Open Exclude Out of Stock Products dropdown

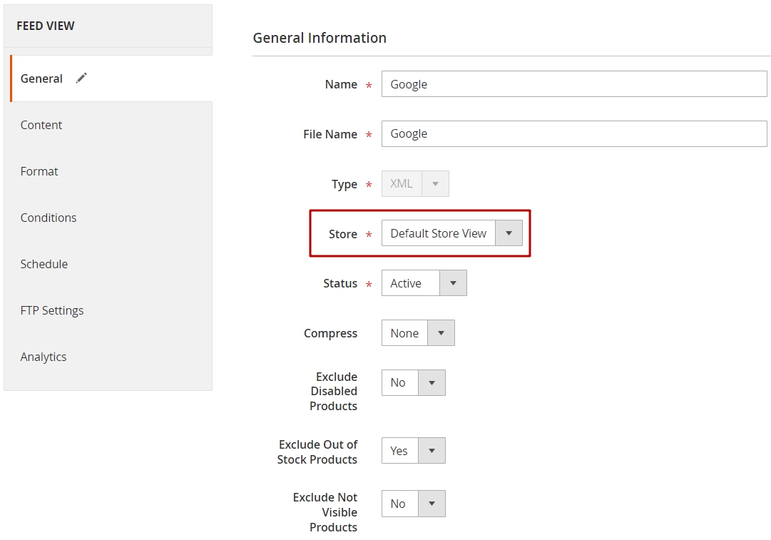[x=414, y=451]
